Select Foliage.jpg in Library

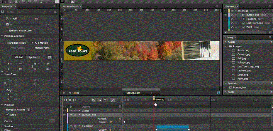(244, 63)
